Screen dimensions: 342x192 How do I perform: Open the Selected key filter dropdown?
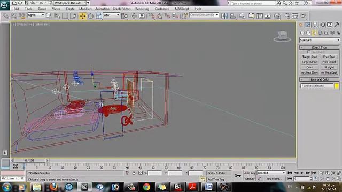point(271,173)
